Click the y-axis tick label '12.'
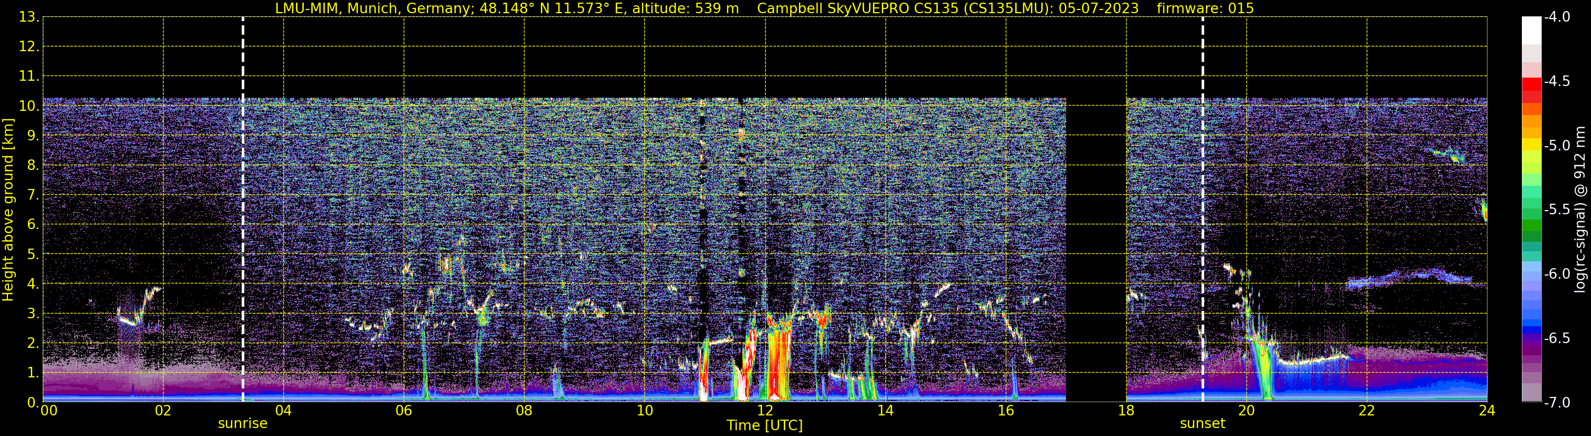This screenshot has height=436, width=1591. [x=28, y=47]
